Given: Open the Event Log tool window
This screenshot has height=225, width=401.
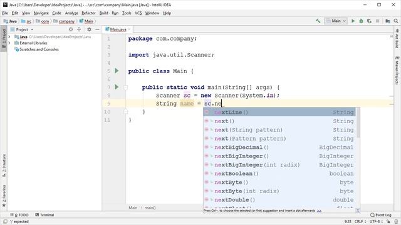Looking at the screenshot, I should click(x=381, y=215).
